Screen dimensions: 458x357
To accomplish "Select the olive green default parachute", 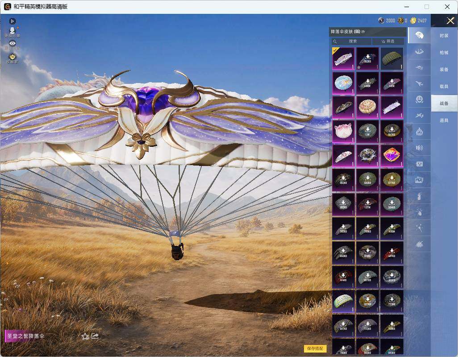I will pyautogui.click(x=391, y=58).
